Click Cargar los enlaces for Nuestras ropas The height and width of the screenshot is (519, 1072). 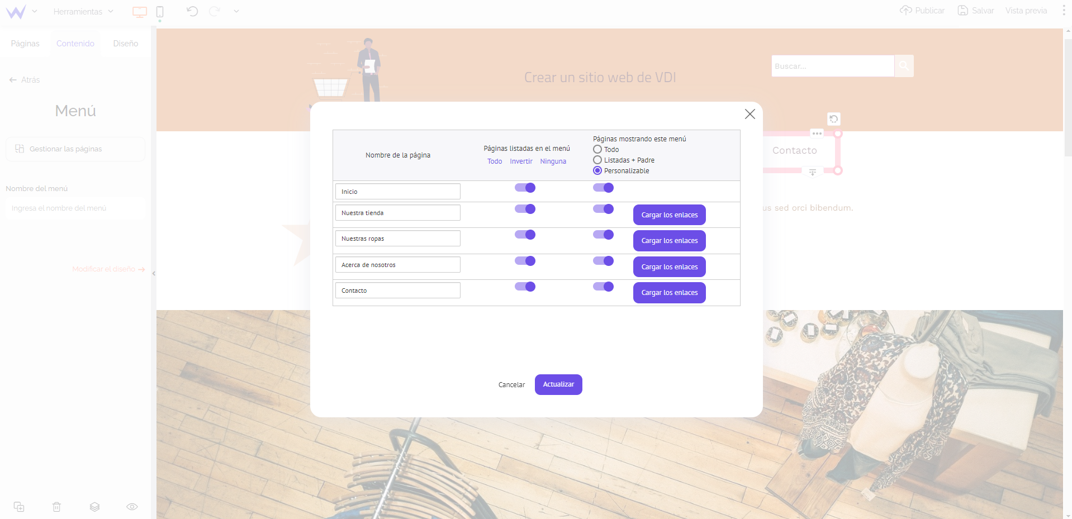click(670, 241)
